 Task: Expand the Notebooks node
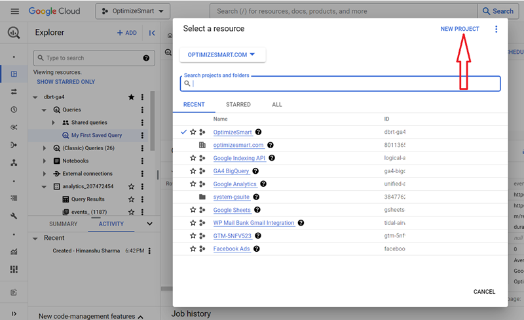44,161
